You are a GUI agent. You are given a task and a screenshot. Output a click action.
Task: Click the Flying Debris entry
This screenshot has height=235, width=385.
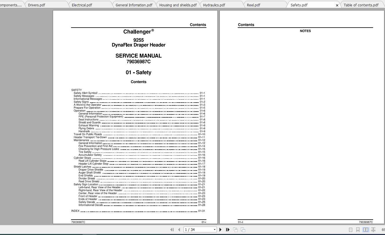[142, 128]
